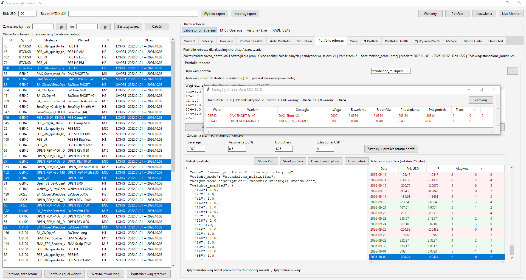Click the down arrow of the variants list scrollbar

pyautogui.click(x=173, y=265)
